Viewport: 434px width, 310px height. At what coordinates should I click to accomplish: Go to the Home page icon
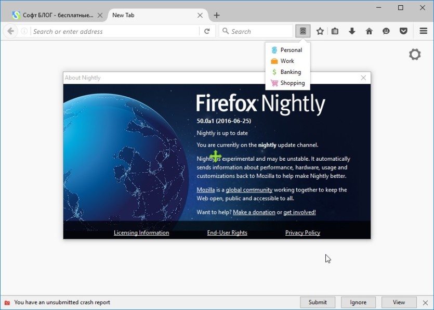[x=369, y=31]
